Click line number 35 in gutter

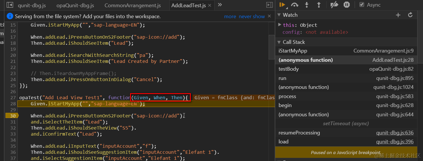coord(13,146)
